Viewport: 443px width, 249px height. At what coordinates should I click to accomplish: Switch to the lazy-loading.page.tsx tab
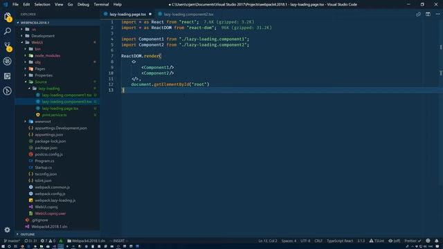tap(127, 14)
